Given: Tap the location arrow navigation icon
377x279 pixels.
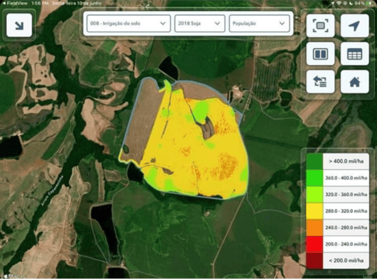Looking at the screenshot, I should click(x=354, y=25).
